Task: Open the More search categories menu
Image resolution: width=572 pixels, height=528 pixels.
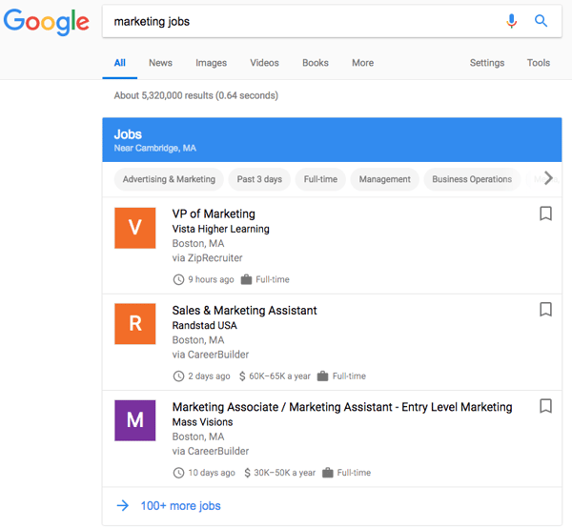Action: click(x=362, y=63)
